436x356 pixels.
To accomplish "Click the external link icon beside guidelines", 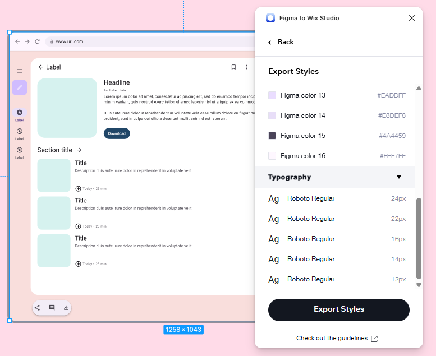I will [x=374, y=339].
